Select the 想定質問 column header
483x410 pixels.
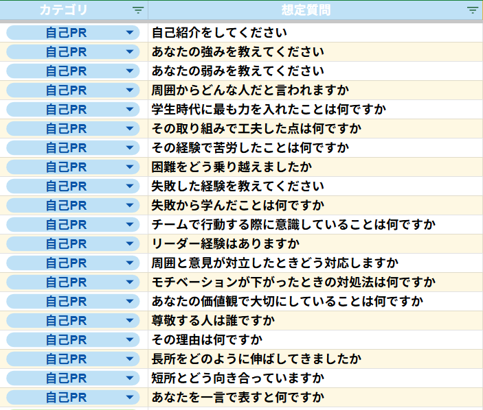[315, 10]
